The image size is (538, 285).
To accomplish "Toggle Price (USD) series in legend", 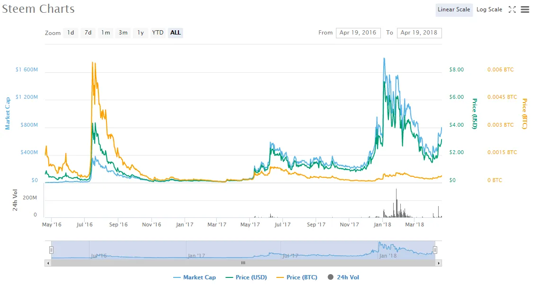I will (247, 277).
